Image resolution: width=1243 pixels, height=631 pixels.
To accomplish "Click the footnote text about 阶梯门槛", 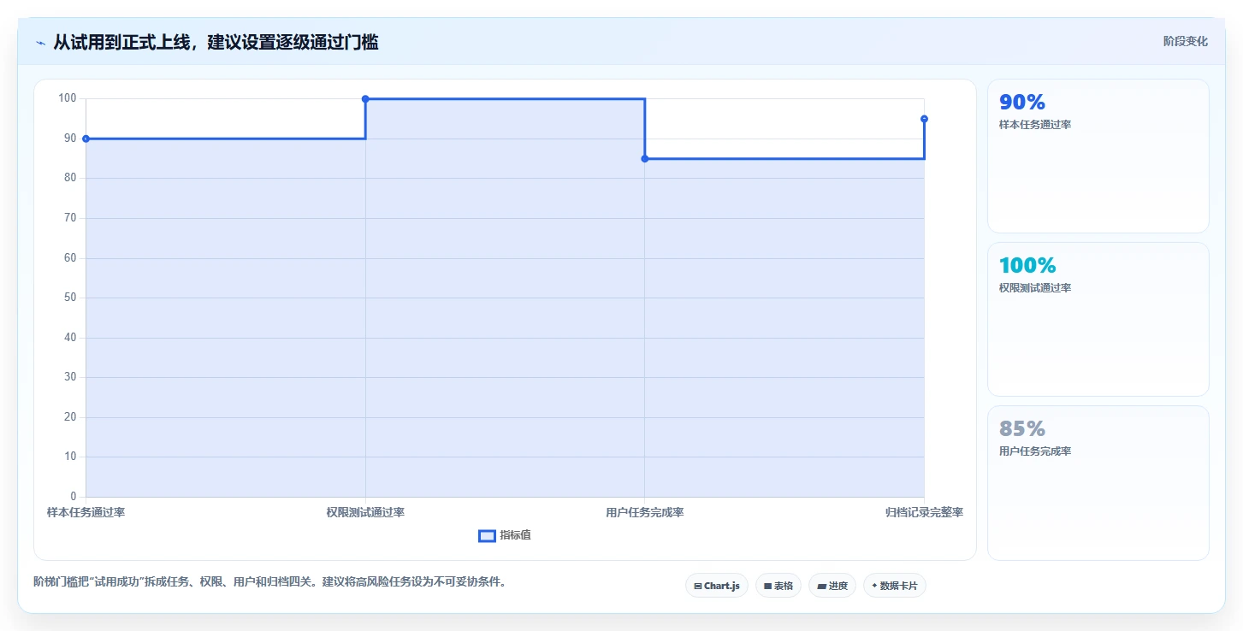I will (x=269, y=582).
